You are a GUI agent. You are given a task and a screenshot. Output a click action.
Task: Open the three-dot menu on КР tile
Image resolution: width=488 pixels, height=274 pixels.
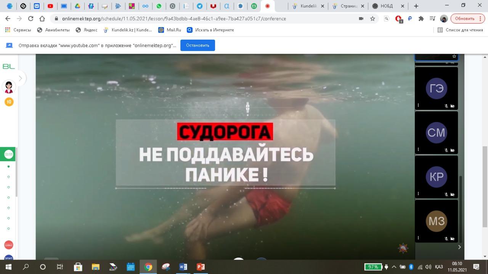pos(418,194)
